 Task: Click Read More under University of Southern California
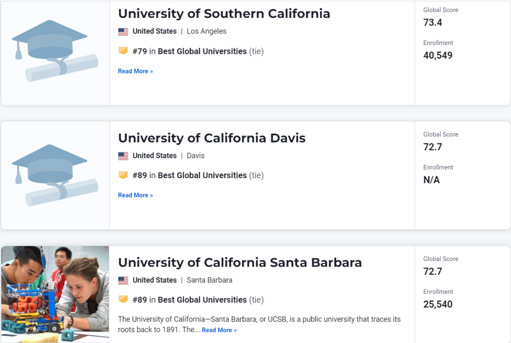135,71
